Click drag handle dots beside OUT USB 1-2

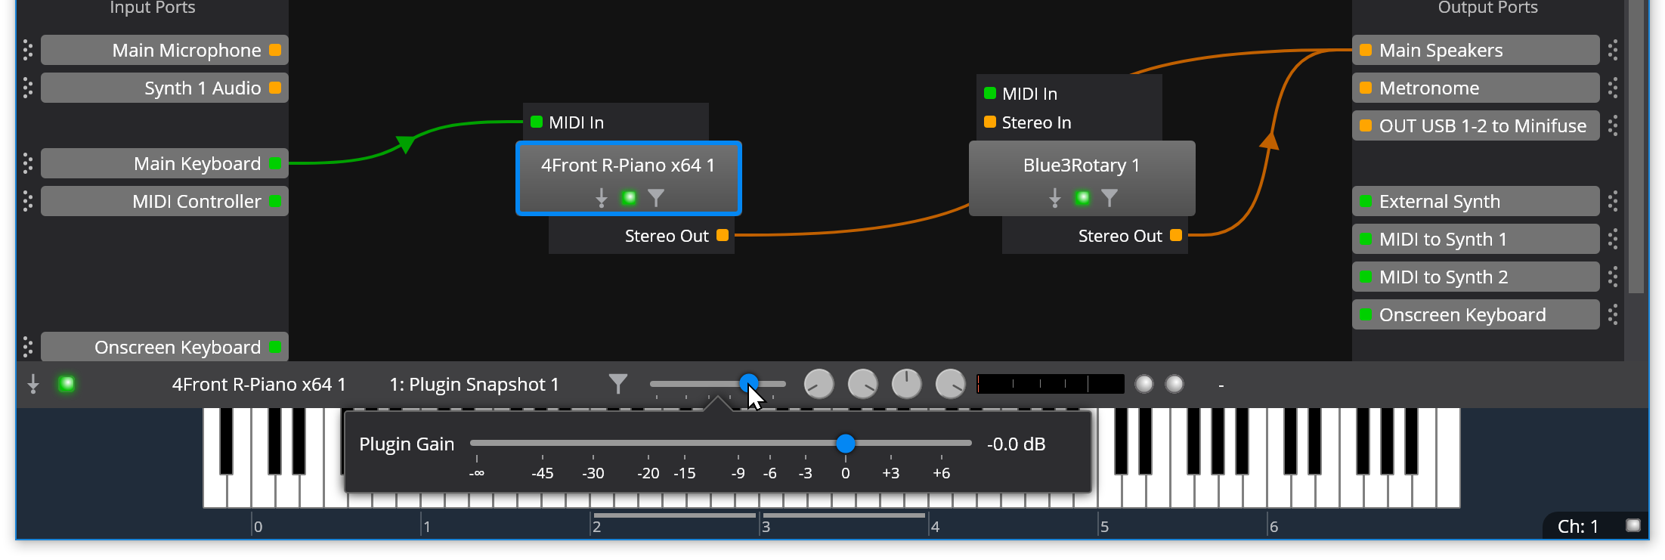tap(1613, 125)
